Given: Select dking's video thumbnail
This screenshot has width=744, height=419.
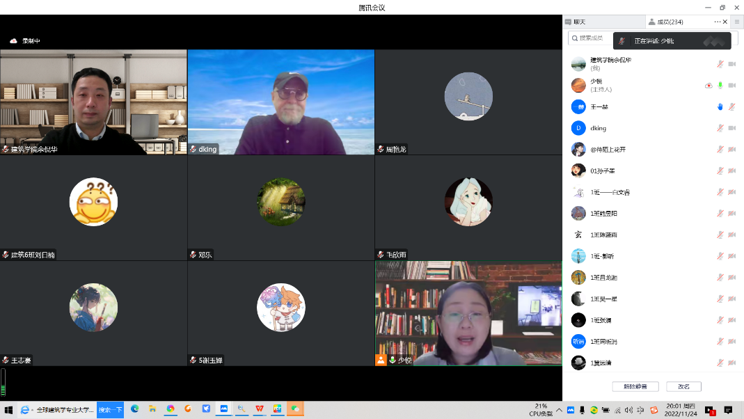Looking at the screenshot, I should coord(281,102).
